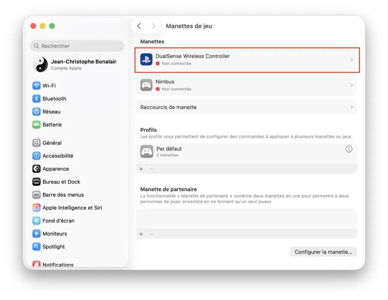Screen dimensions: 388x300
Task: Expand DualSense Wireless Controller details chevron
Action: 351,59
